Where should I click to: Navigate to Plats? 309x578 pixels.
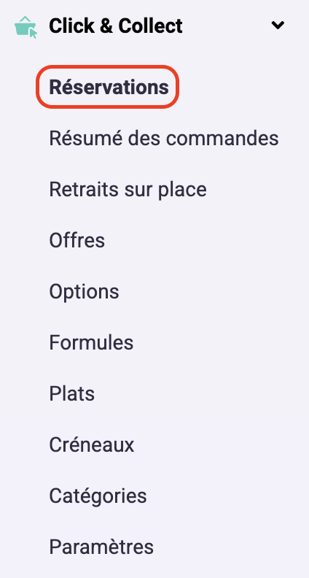(72, 393)
